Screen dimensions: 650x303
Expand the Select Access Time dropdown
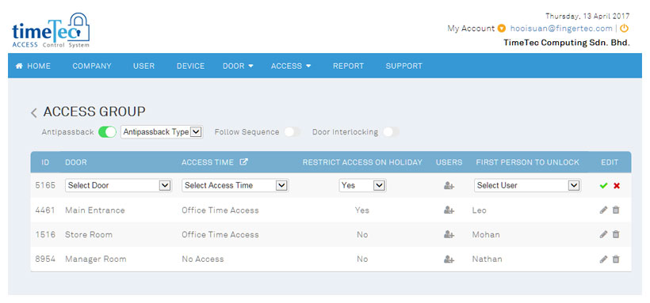click(x=235, y=186)
